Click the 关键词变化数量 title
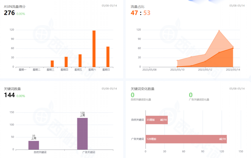This screenshot has width=251, height=158. (x=142, y=89)
